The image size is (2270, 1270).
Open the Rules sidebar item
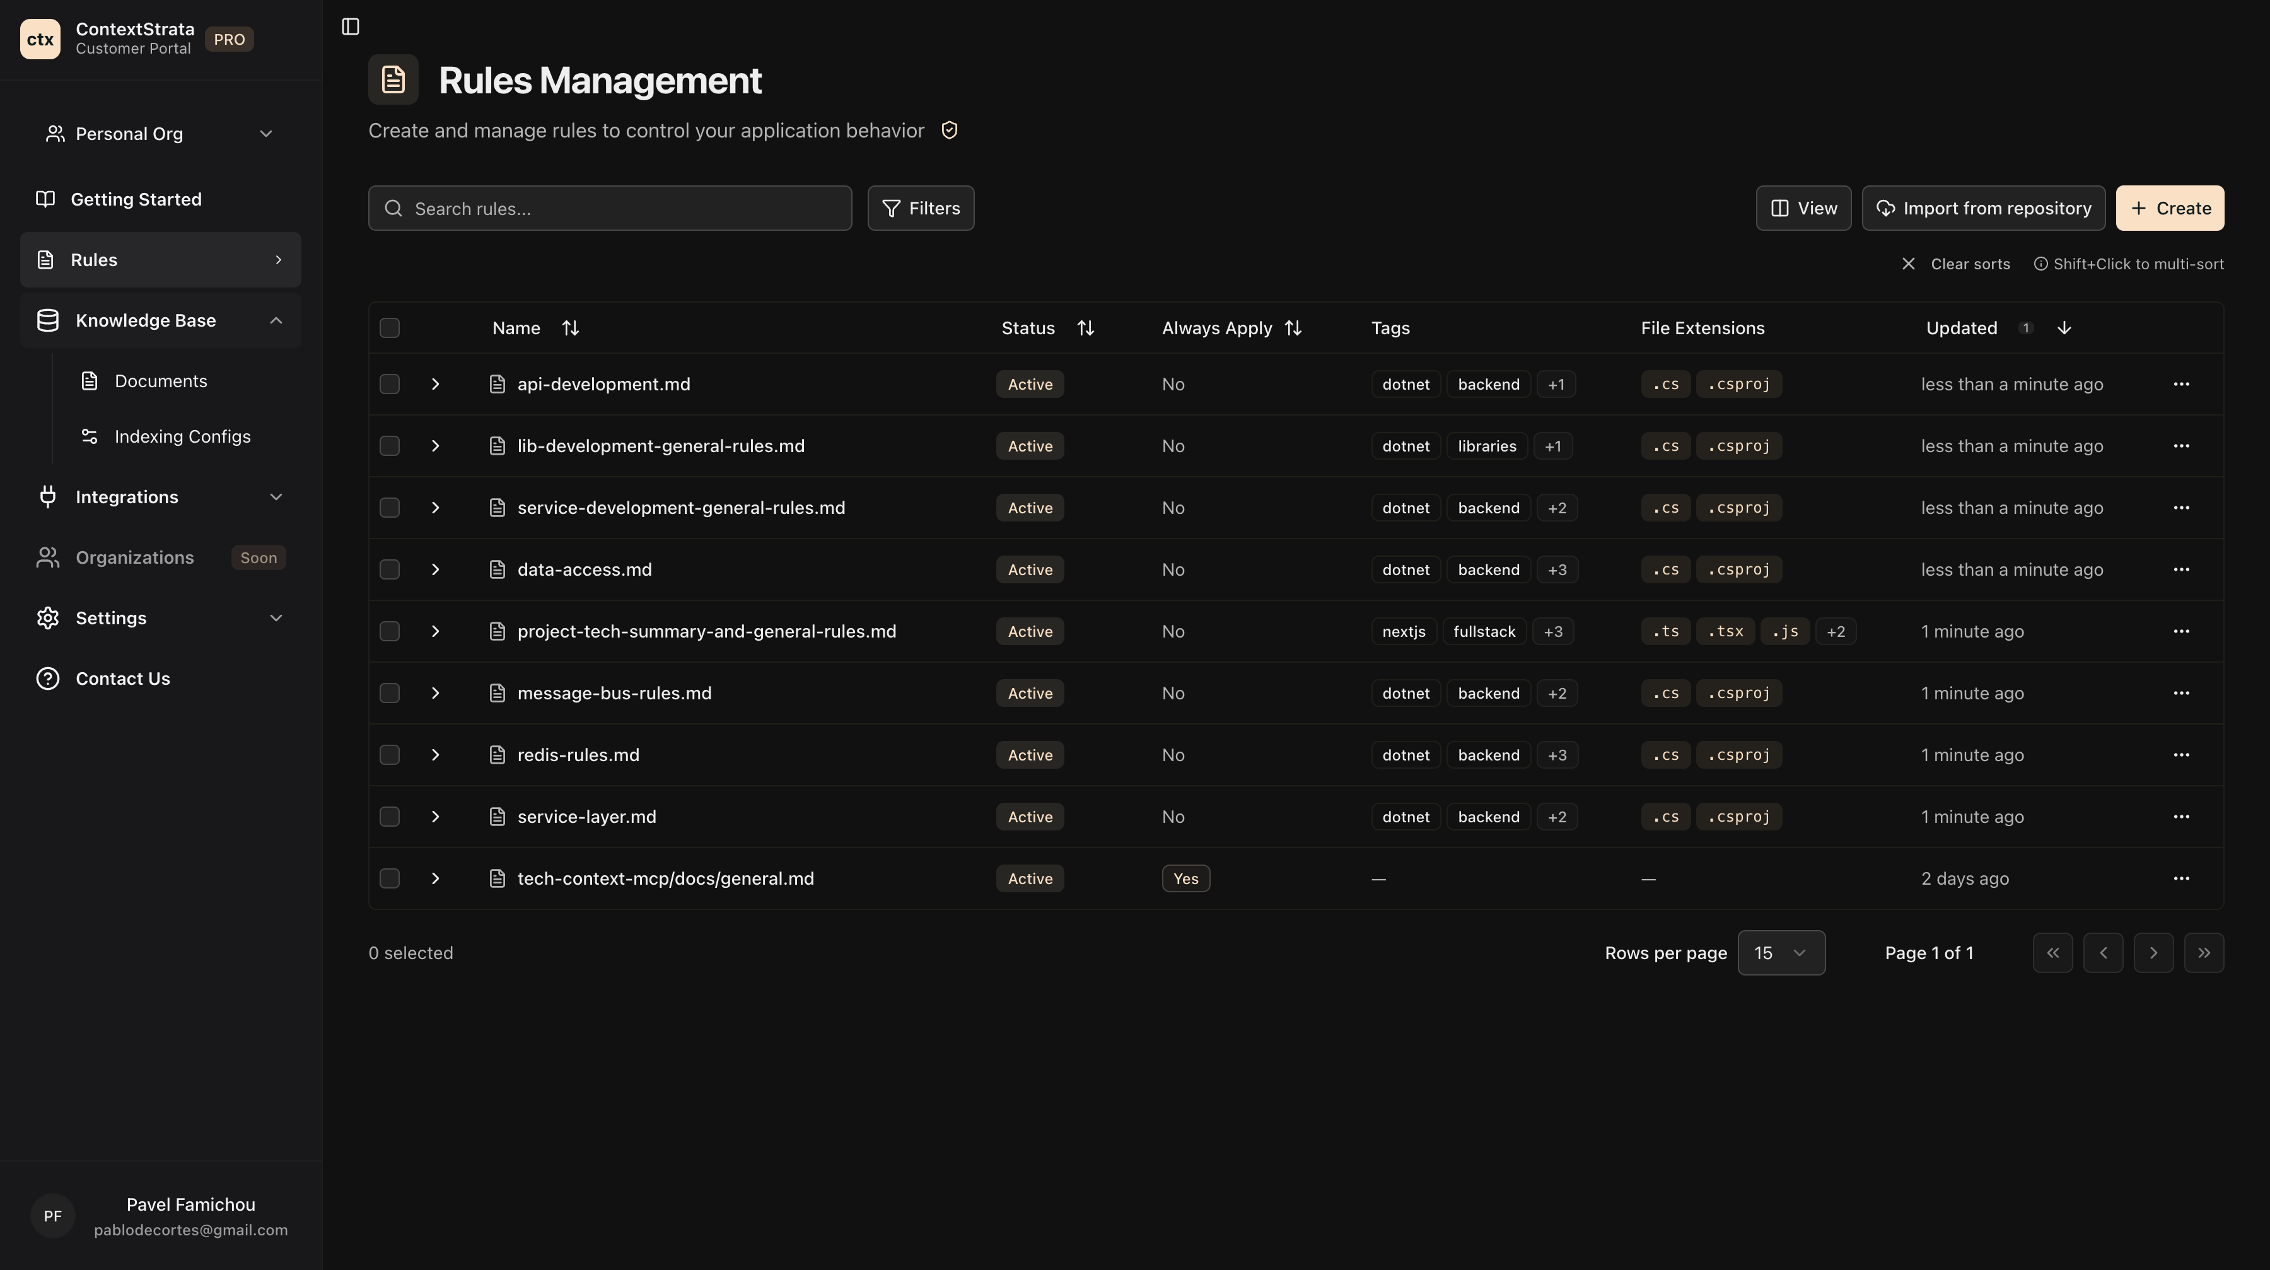click(x=160, y=260)
